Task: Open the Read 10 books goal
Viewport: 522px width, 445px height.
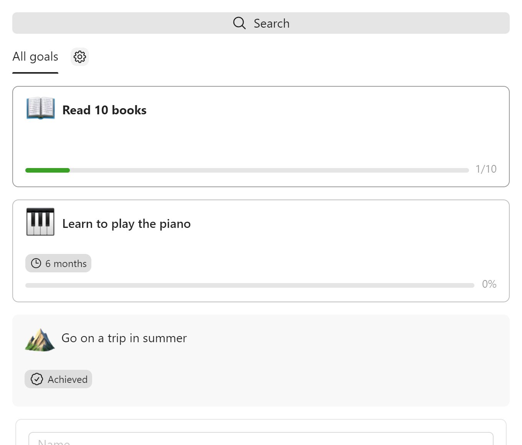Action: point(261,137)
